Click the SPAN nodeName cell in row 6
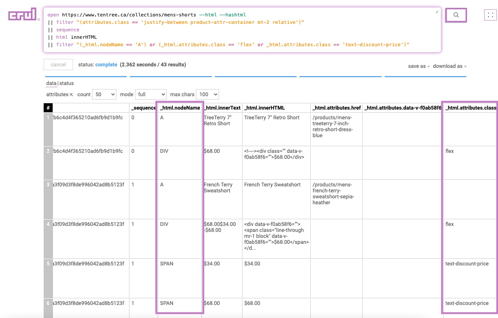 click(x=180, y=308)
